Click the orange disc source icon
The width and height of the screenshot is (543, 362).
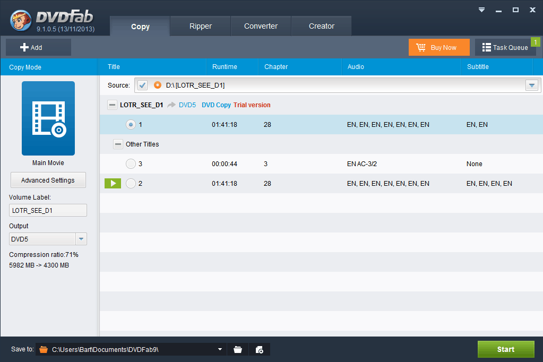click(157, 84)
